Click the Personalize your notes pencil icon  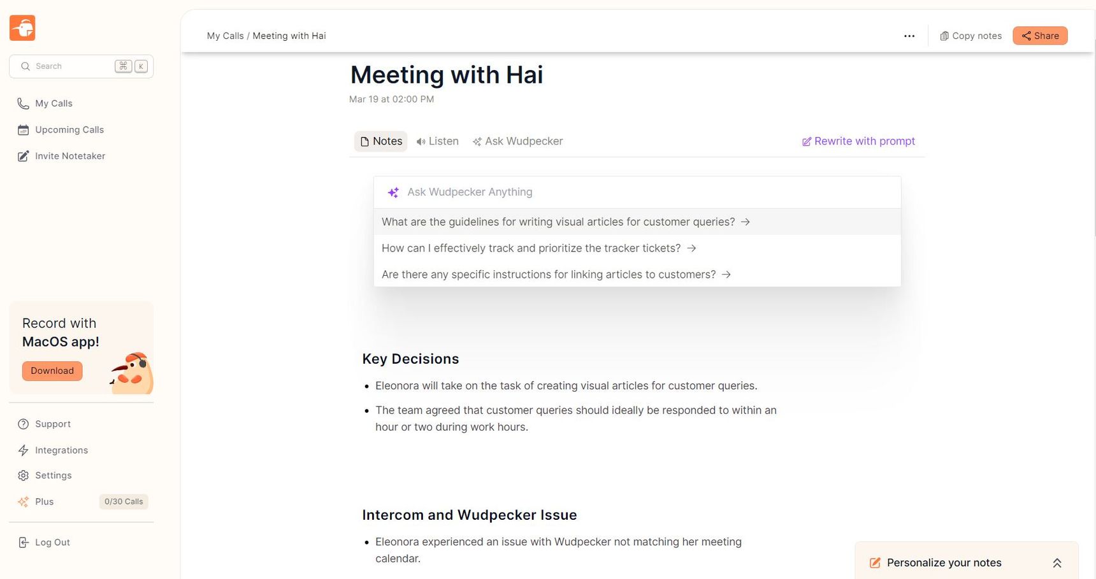click(x=876, y=563)
